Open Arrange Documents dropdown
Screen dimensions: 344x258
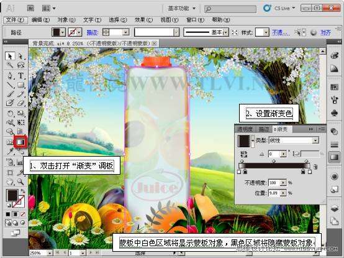pos(48,9)
